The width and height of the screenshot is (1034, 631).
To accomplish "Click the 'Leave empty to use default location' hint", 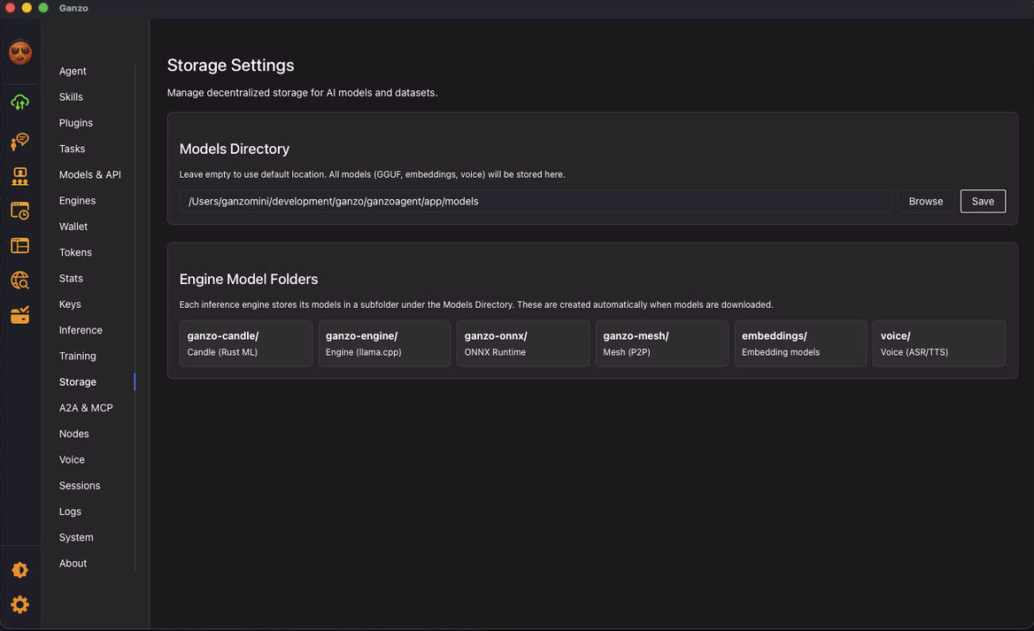I will [372, 174].
